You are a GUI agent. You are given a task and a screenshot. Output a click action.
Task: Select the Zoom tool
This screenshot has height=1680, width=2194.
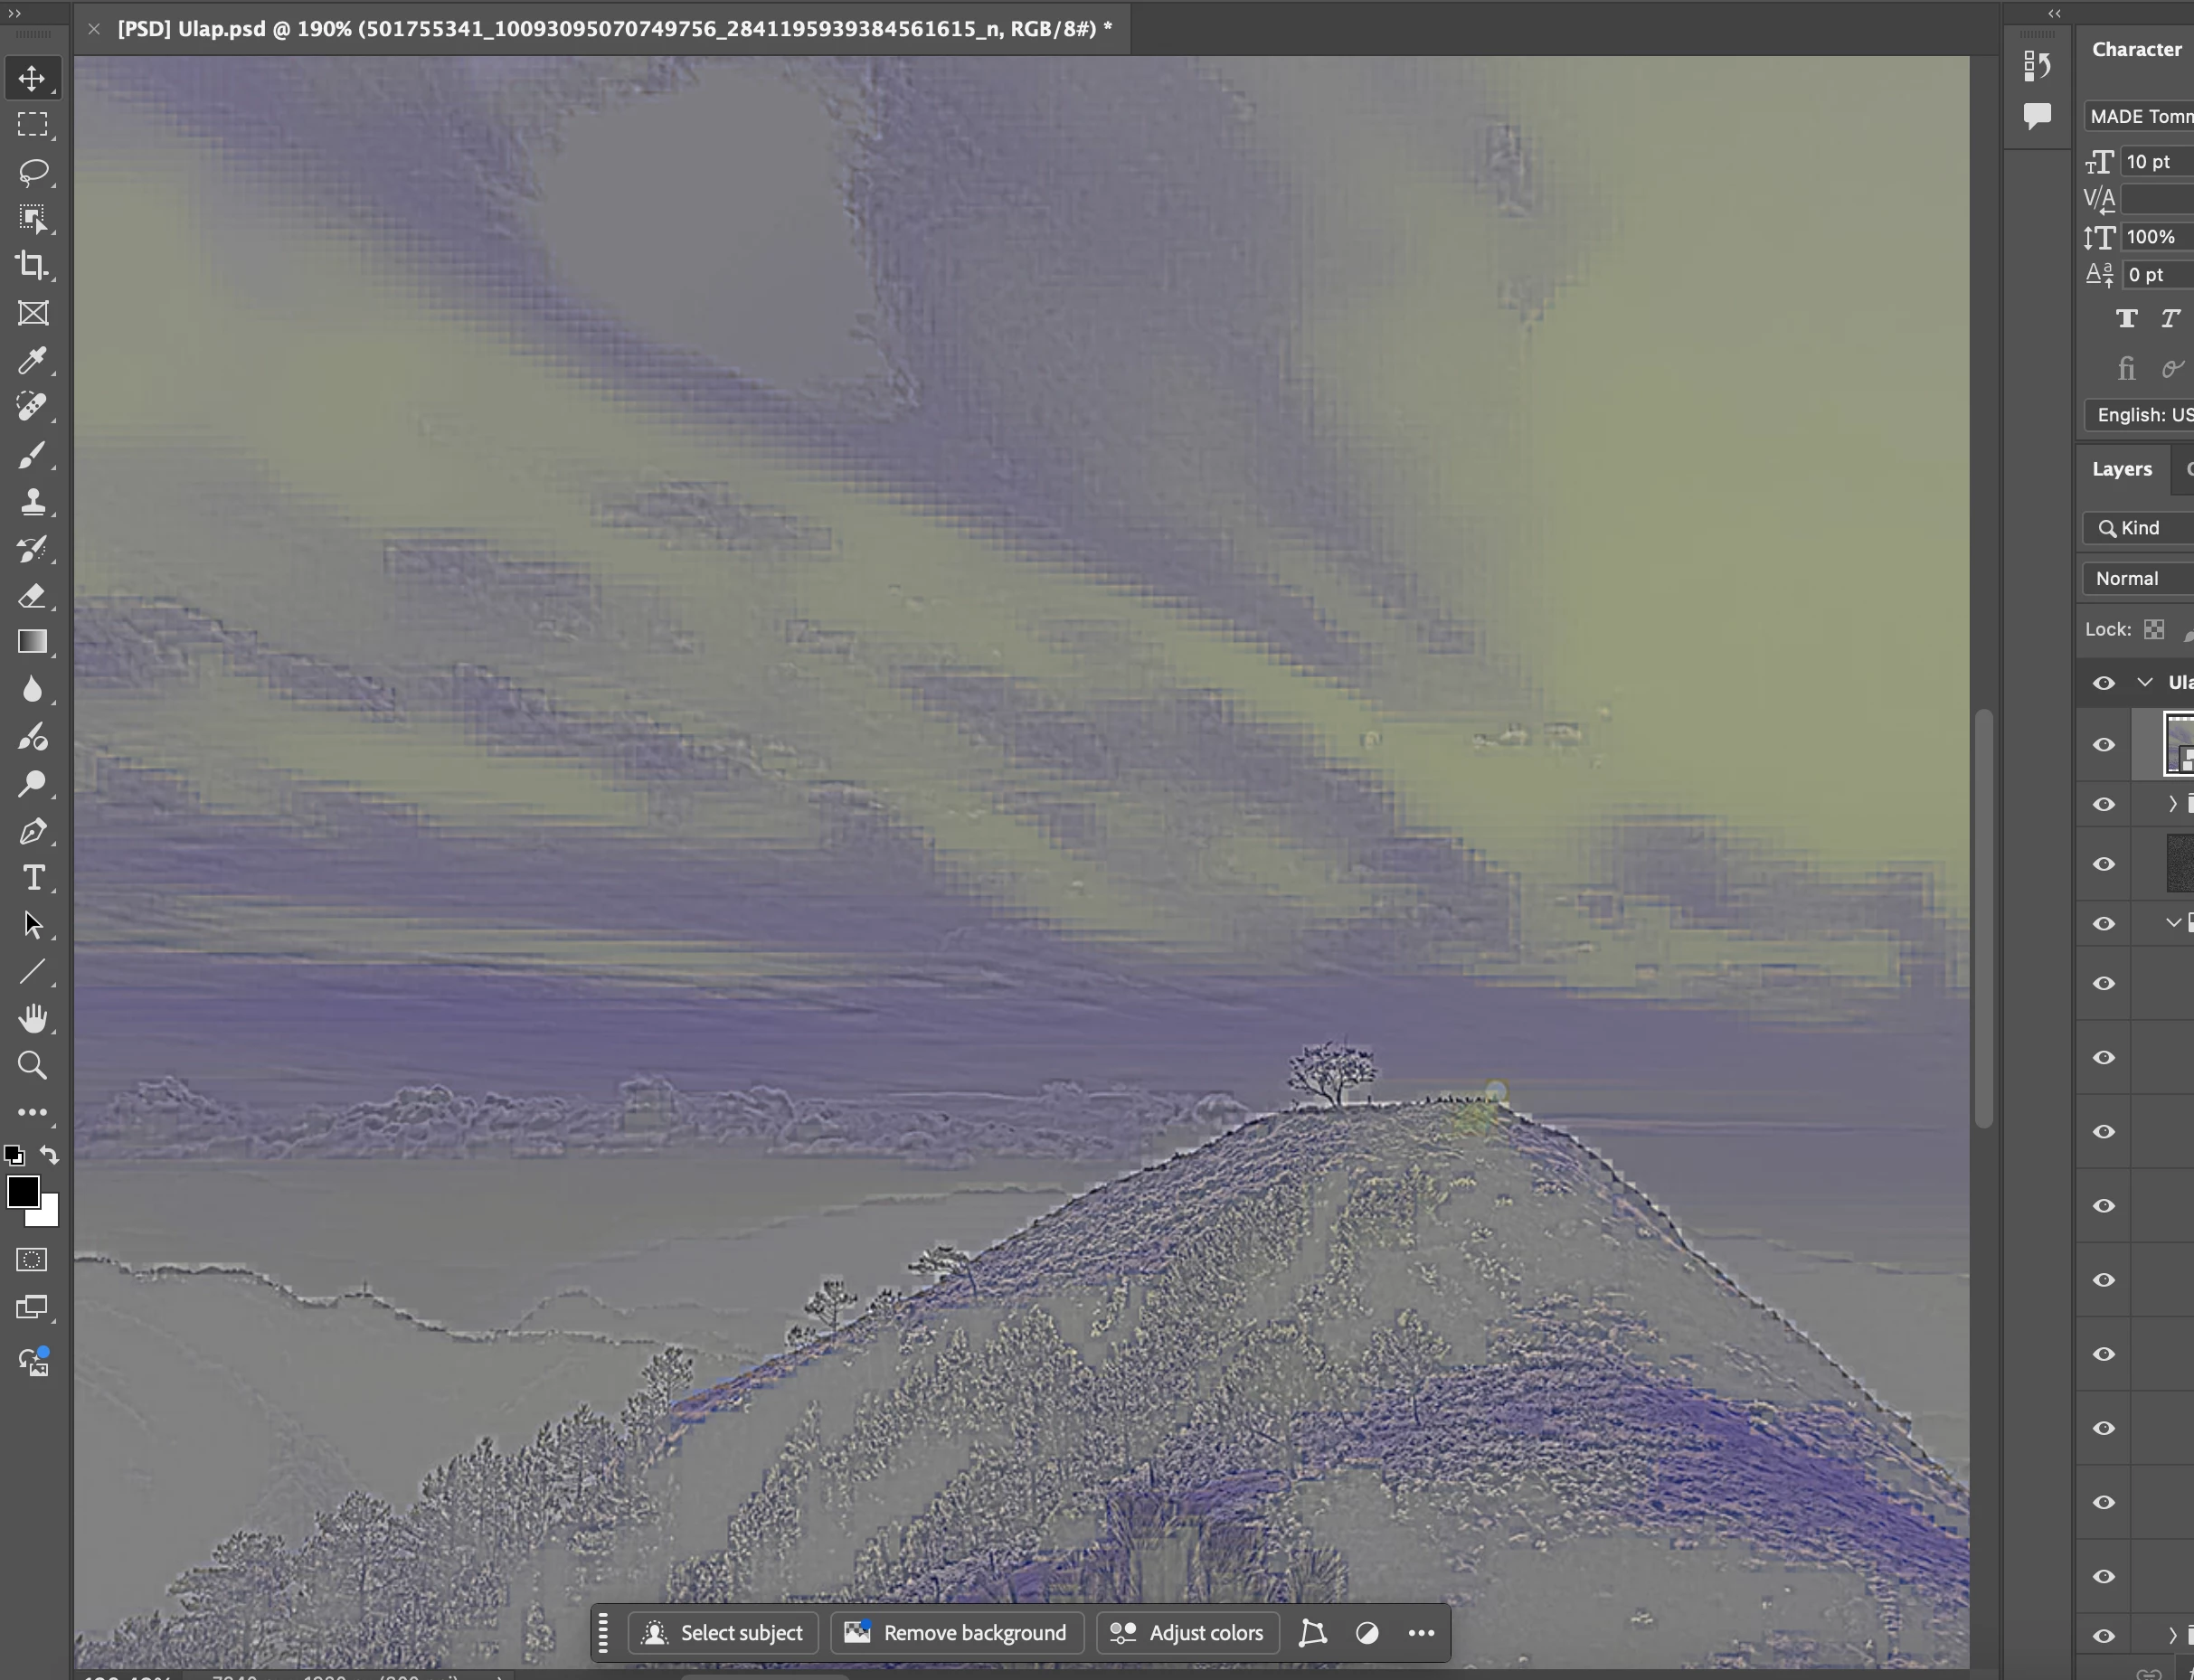click(x=32, y=1065)
